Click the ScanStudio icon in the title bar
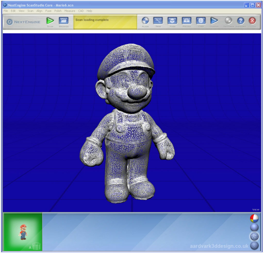This screenshot has height=253, width=264. click(x=5, y=5)
